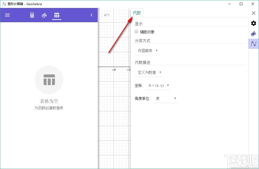259x169 pixels.
Task: Click the undo arrow above the graph
Action: click(107, 15)
